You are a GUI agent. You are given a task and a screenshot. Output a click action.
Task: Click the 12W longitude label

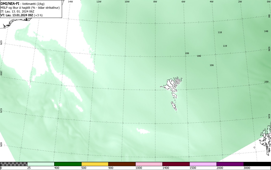click(x=99, y=2)
